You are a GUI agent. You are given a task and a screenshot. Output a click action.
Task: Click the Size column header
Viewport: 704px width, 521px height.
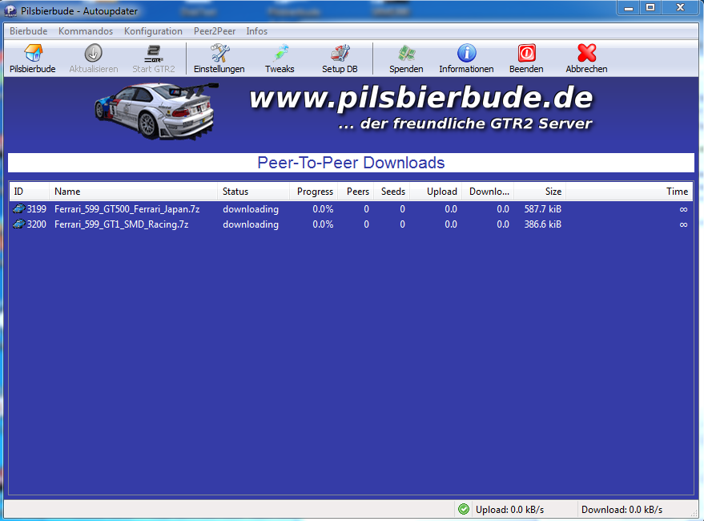[x=540, y=192]
